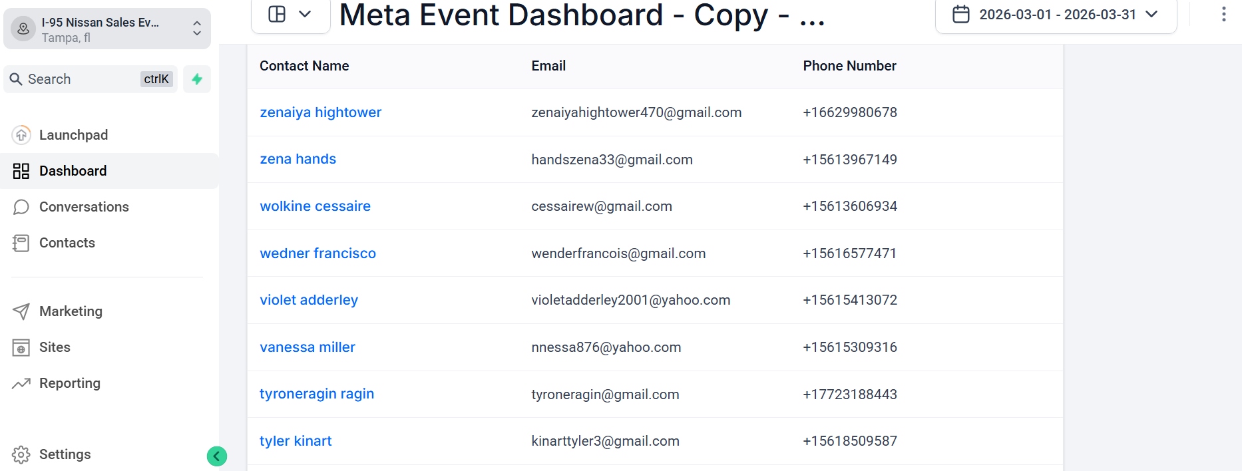Click the Conversations chat bubble icon
Image resolution: width=1242 pixels, height=471 pixels.
click(x=21, y=207)
